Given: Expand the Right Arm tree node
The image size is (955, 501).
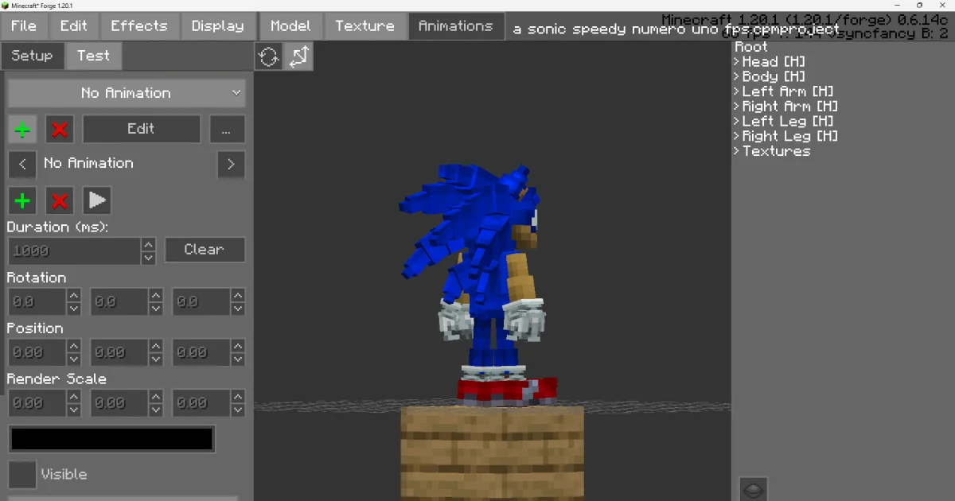Looking at the screenshot, I should [x=738, y=107].
